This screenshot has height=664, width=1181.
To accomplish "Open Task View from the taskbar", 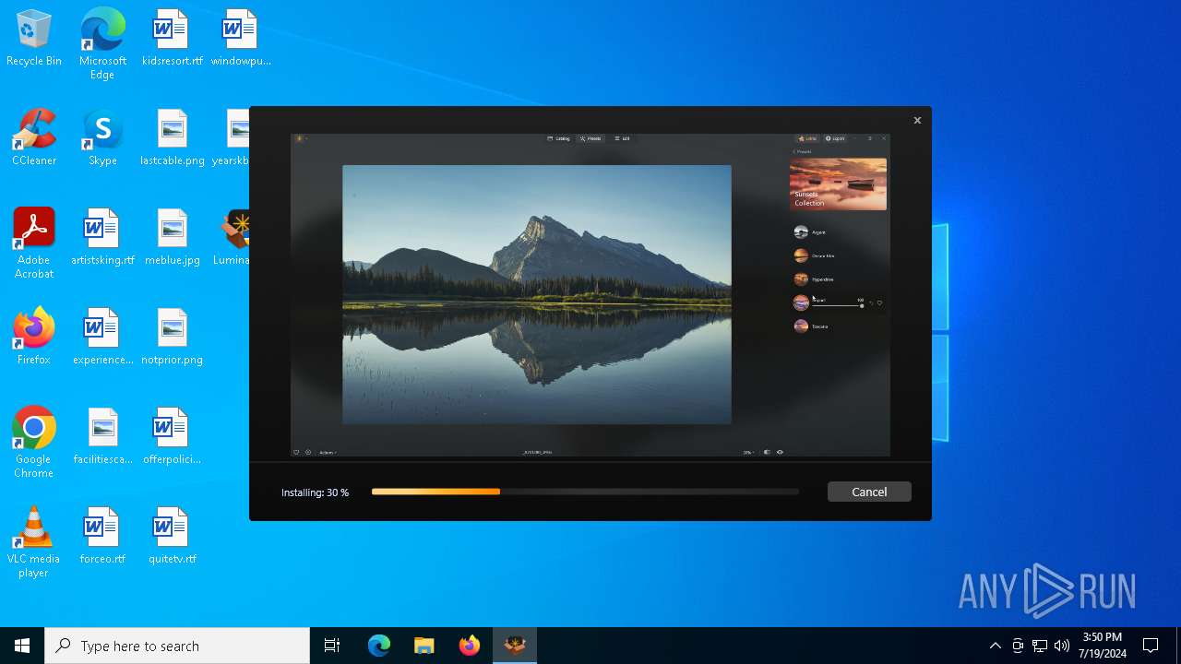I will [332, 646].
